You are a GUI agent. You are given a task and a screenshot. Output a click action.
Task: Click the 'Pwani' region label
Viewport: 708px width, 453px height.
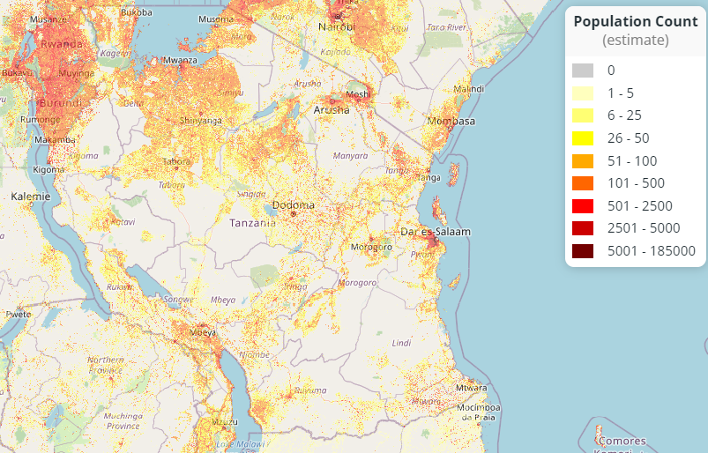point(421,255)
